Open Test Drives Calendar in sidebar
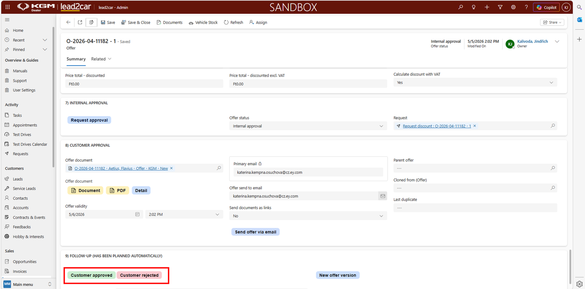Image resolution: width=585 pixels, height=289 pixels. tap(30, 144)
